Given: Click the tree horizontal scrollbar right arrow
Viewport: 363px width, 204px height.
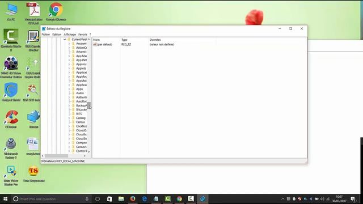Looking at the screenshot, I should pyautogui.click(x=85, y=156).
